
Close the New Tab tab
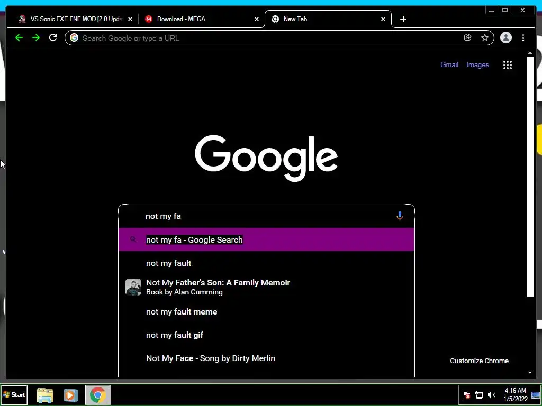coord(383,20)
